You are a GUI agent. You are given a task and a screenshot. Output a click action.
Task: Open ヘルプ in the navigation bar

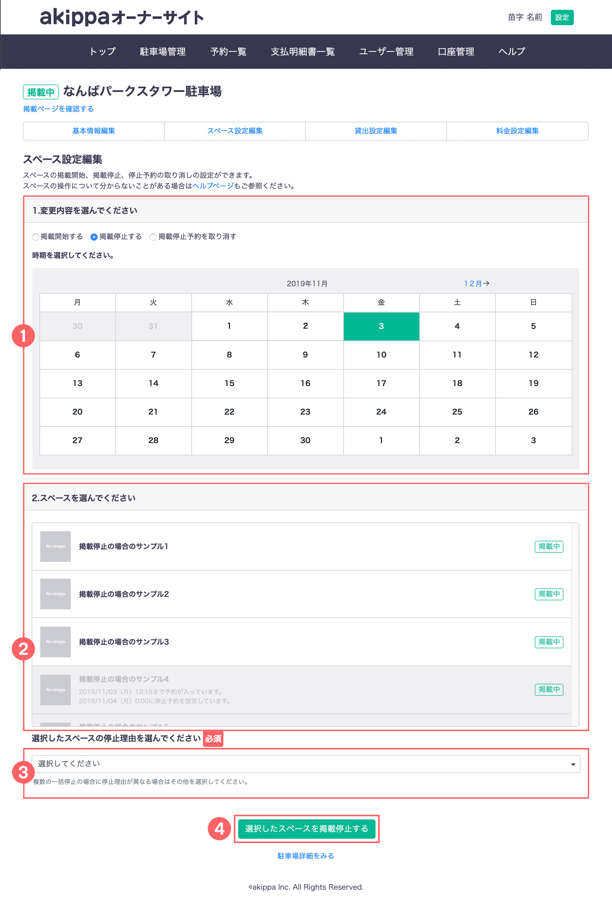click(x=512, y=52)
